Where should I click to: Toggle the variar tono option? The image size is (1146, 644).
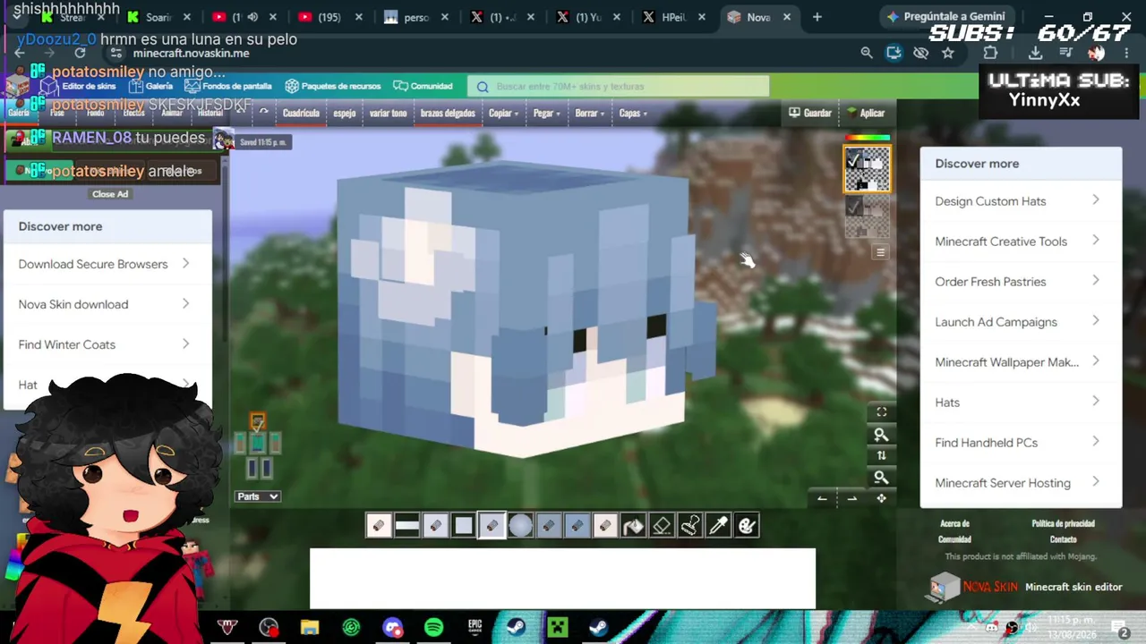(388, 114)
